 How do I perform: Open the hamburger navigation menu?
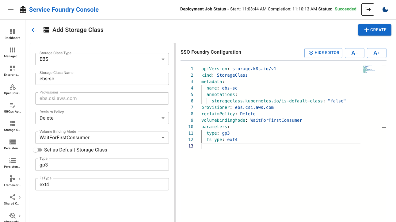(11, 9)
